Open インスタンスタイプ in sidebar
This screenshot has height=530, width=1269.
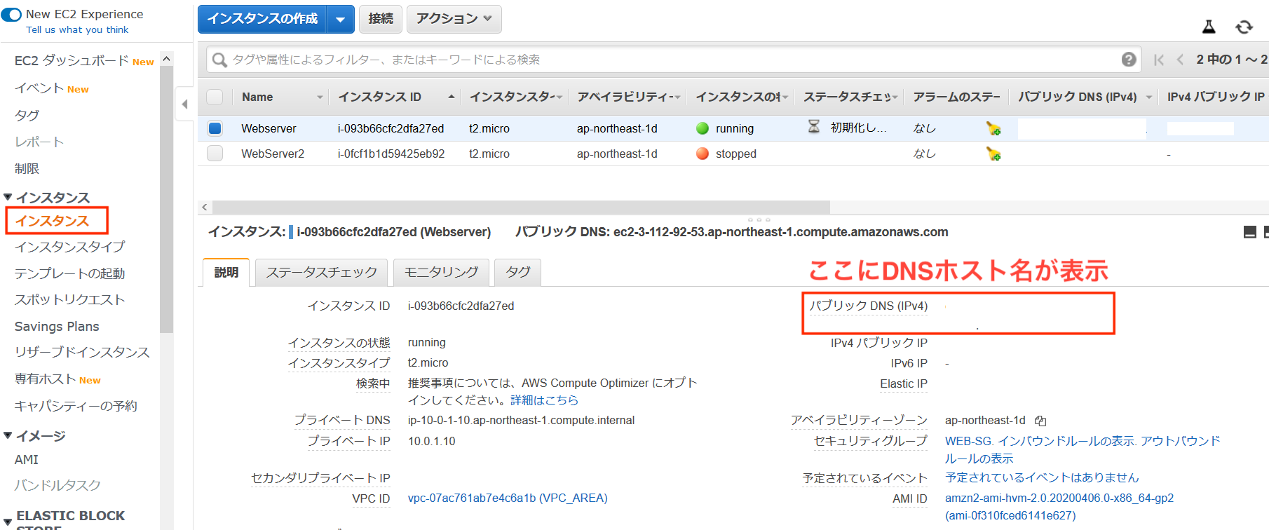70,247
